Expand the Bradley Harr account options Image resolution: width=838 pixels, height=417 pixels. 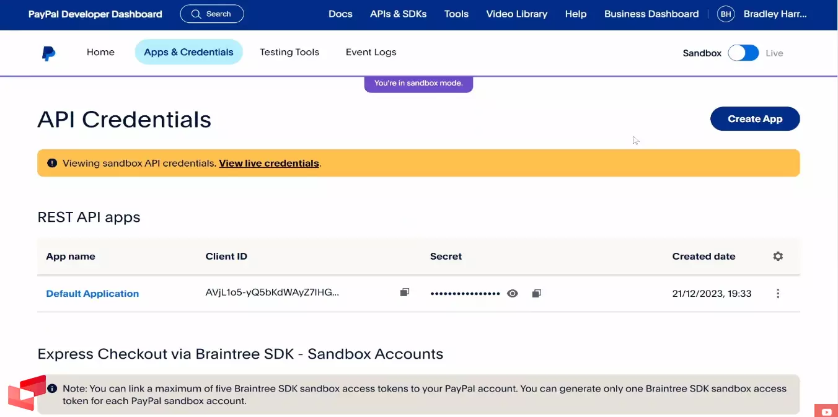tap(775, 14)
